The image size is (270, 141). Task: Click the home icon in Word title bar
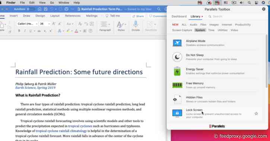coord(39,9)
